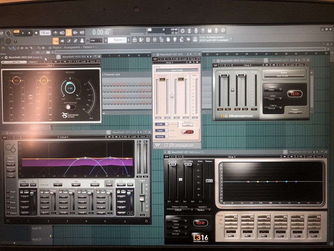Open the speech bubble chat icon
Image resolution: width=334 pixels, height=251 pixels.
(x=223, y=31)
